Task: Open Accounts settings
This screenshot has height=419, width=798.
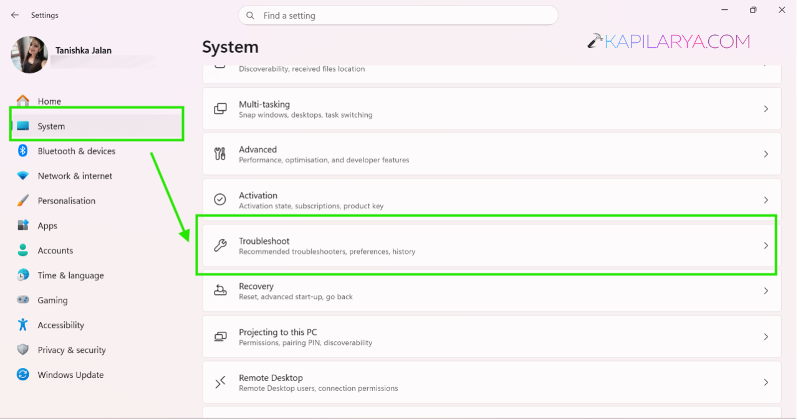Action: (x=97, y=250)
